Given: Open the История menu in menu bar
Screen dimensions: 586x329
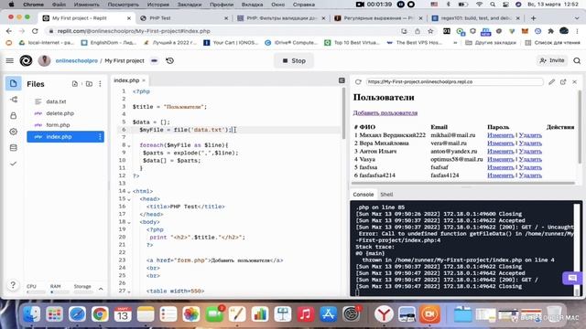Looking at the screenshot, I should coord(157,5).
